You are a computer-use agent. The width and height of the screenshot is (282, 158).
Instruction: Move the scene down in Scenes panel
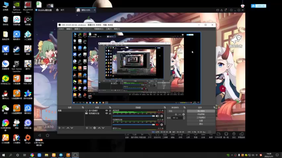click(x=72, y=128)
